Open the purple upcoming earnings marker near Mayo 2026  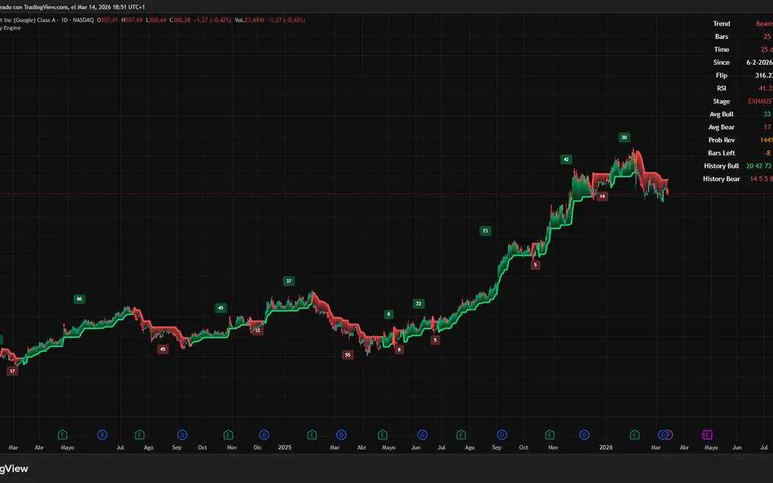point(707,434)
